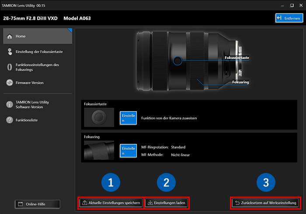
Task: Click the MF-Methode 'Nicht-linear' value
Action: [x=180, y=155]
